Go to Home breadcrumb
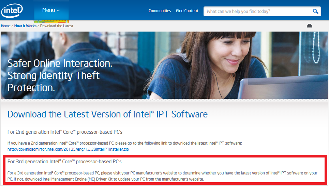The width and height of the screenshot is (329, 186). click(x=5, y=26)
